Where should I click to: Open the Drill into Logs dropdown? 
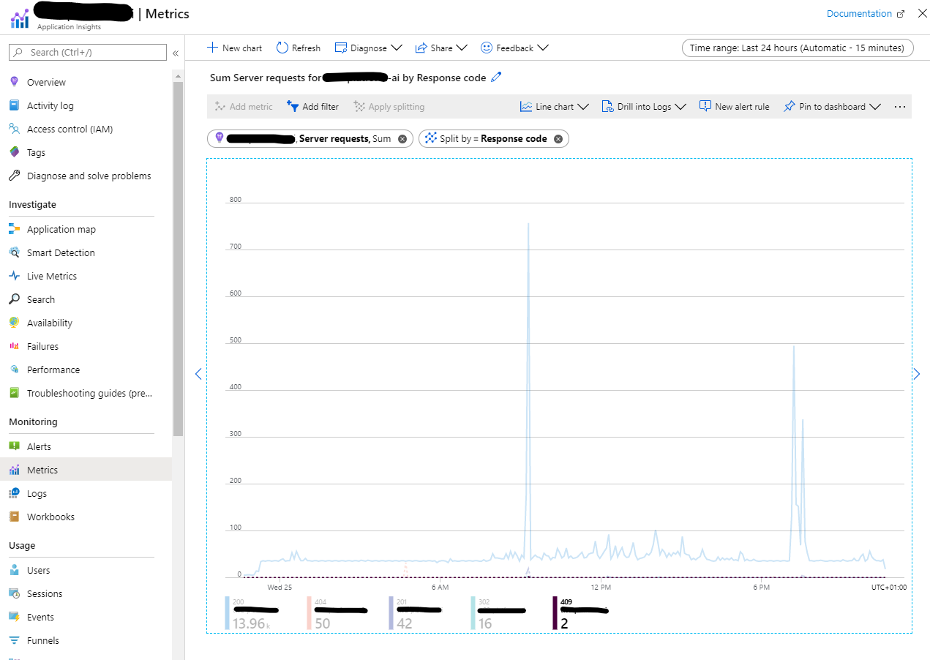644,107
